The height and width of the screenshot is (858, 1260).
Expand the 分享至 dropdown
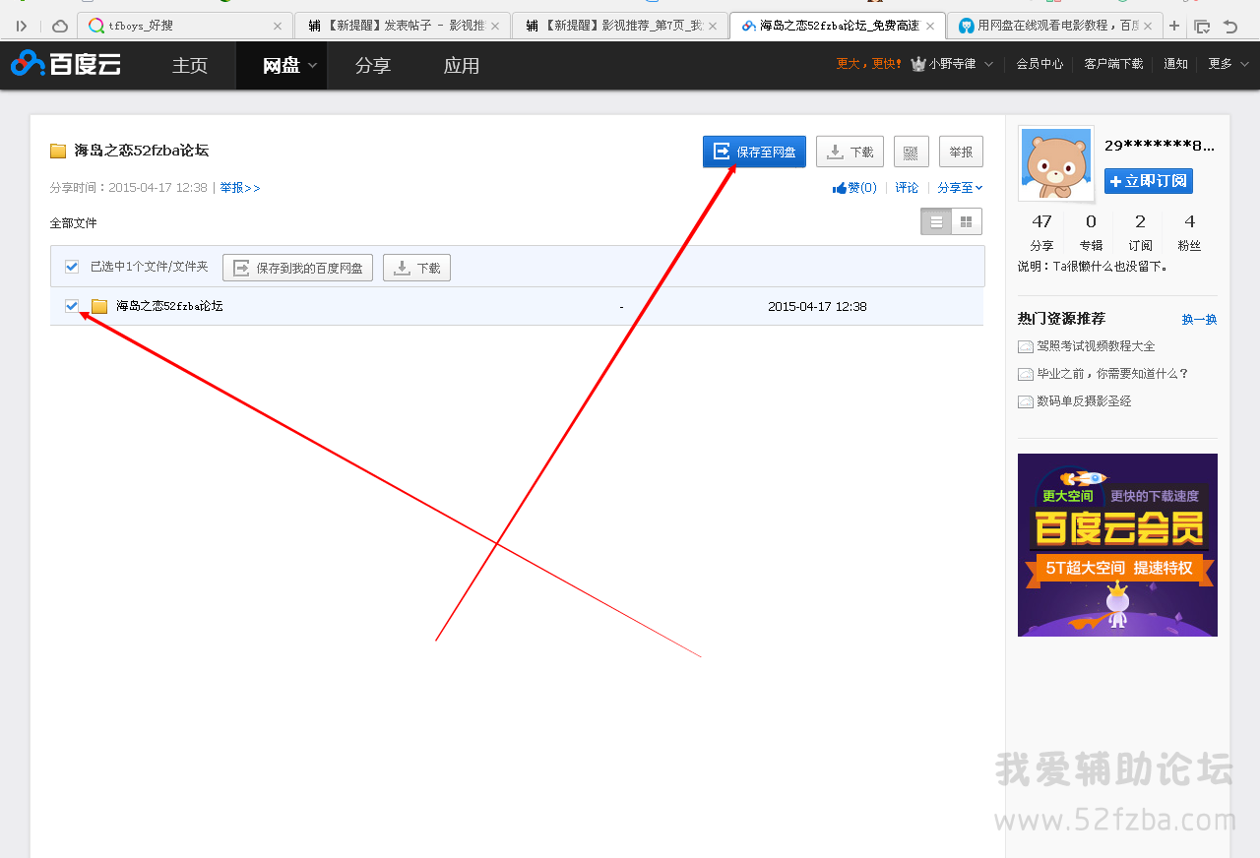click(x=960, y=188)
